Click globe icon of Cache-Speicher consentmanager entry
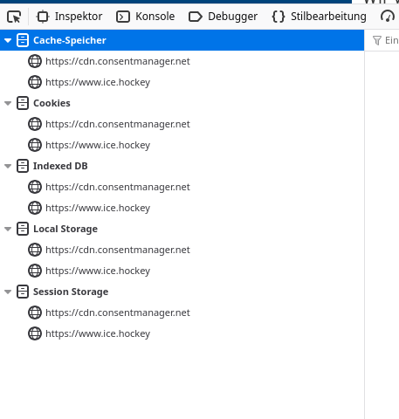Viewport: 399px width, 419px height. [x=35, y=61]
